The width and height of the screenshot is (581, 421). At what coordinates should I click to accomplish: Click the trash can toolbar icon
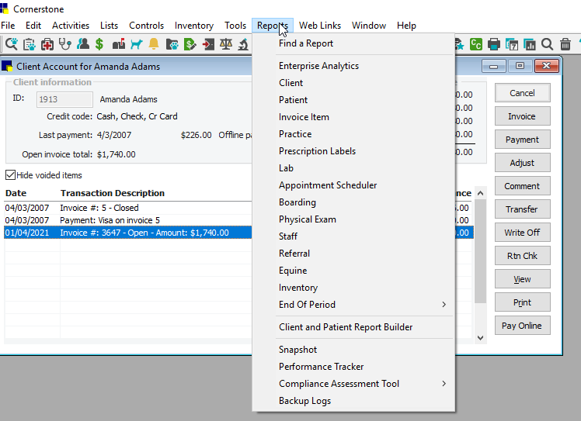coord(565,44)
